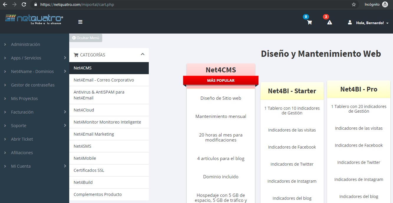The width and height of the screenshot is (393, 203).
Task: Open Hola, Bernardo! account dropdown
Action: click(372, 23)
